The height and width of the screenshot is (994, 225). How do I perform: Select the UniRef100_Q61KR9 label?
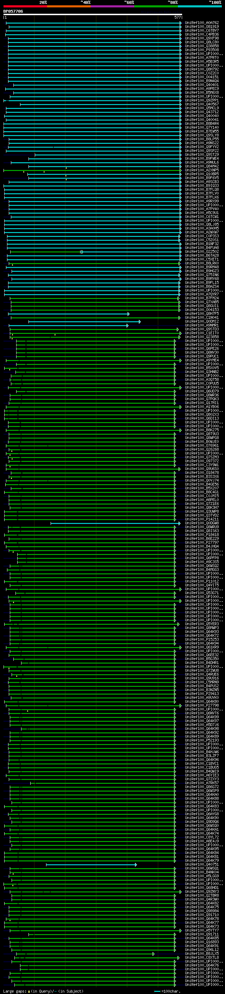pos(202,647)
